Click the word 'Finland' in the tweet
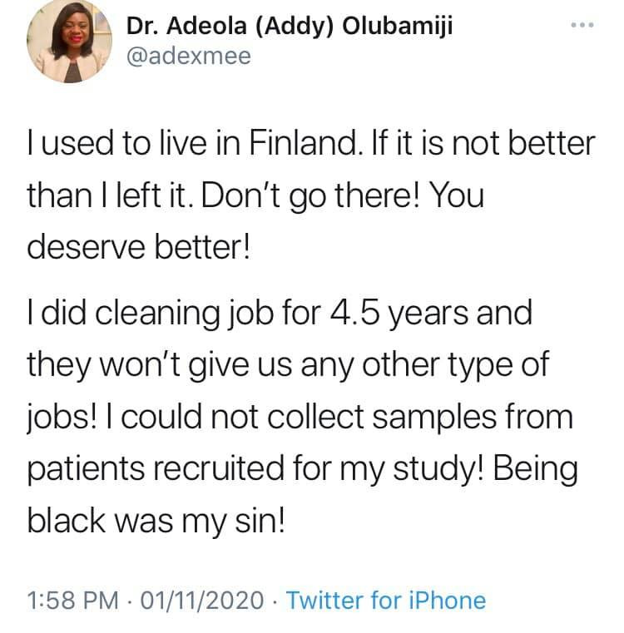 tap(304, 143)
